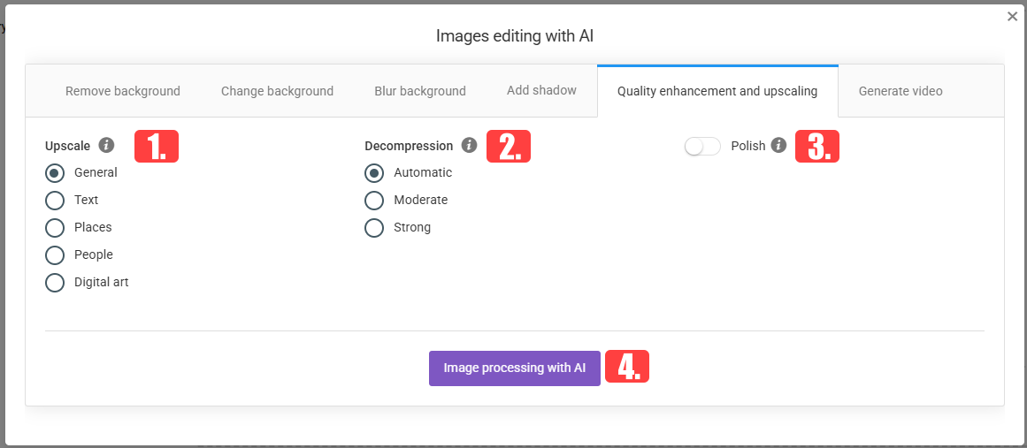This screenshot has width=1027, height=448.
Task: Start Image processing with AI
Action: point(515,368)
